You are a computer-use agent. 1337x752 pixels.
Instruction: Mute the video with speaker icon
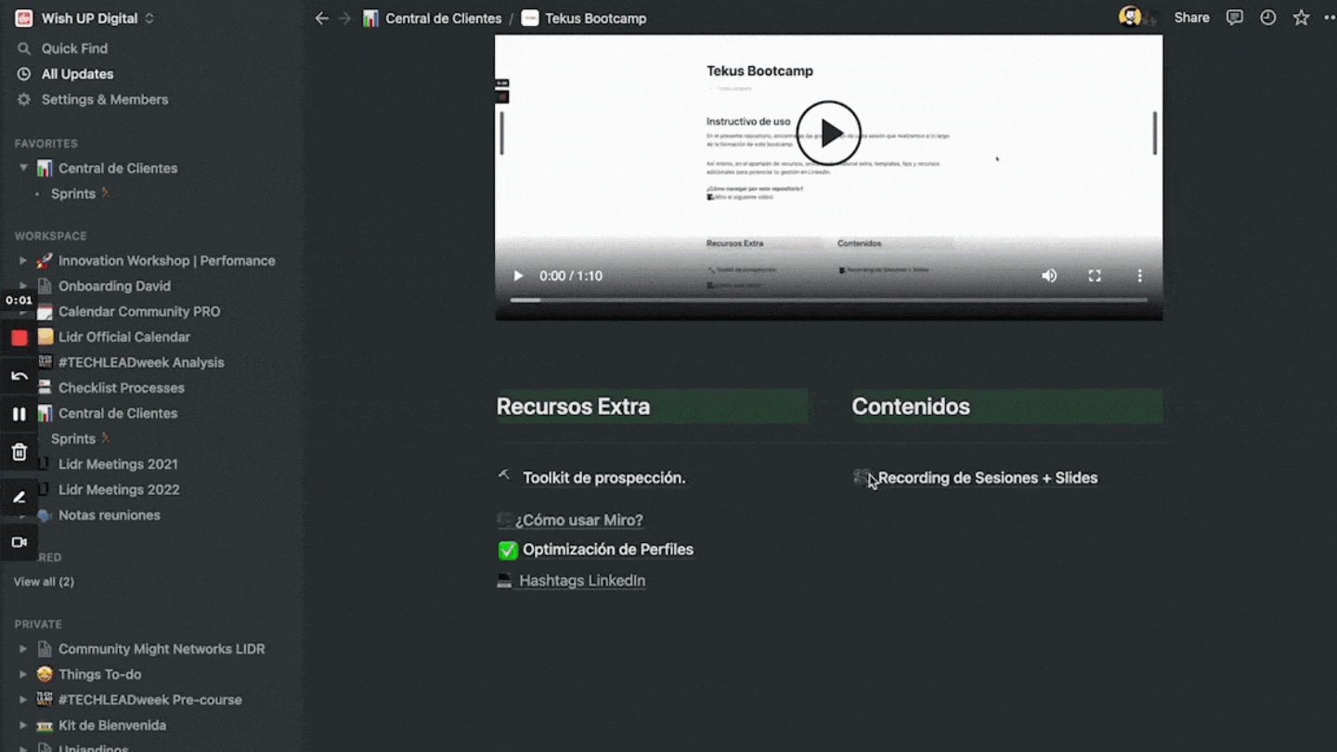tap(1049, 276)
